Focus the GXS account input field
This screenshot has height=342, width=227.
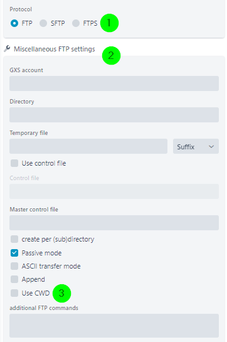(x=114, y=83)
